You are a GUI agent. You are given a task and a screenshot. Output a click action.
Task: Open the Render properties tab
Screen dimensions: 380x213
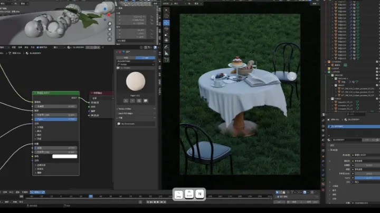click(x=324, y=126)
